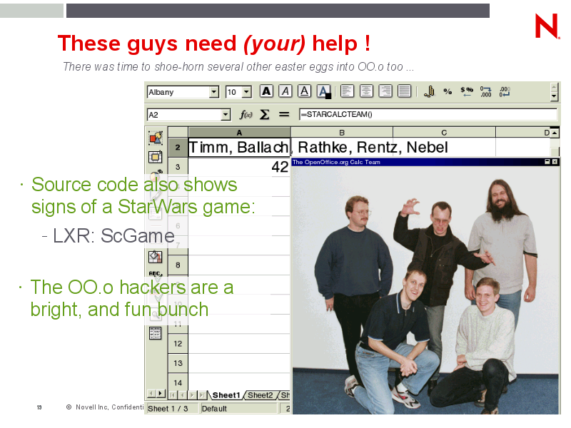Align cell text to the right
The image size is (571, 428).
click(385, 91)
